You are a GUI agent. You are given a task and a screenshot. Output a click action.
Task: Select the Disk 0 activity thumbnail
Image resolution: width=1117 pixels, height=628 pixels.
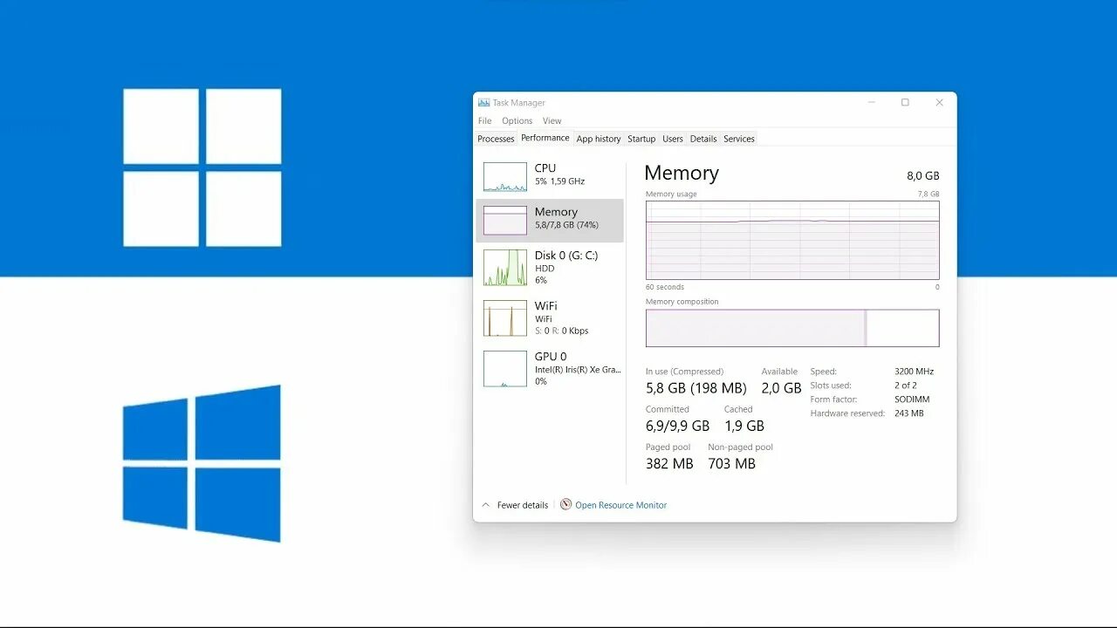[x=505, y=268]
